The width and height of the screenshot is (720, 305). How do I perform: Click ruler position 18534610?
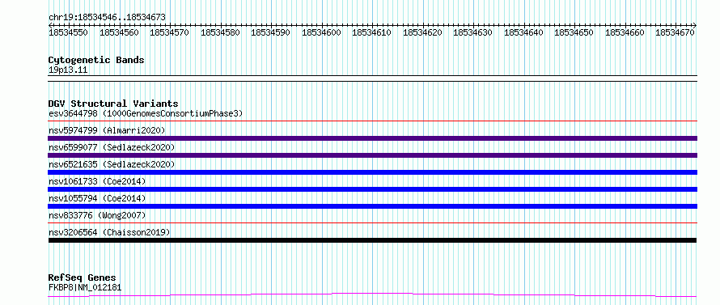coord(371,32)
